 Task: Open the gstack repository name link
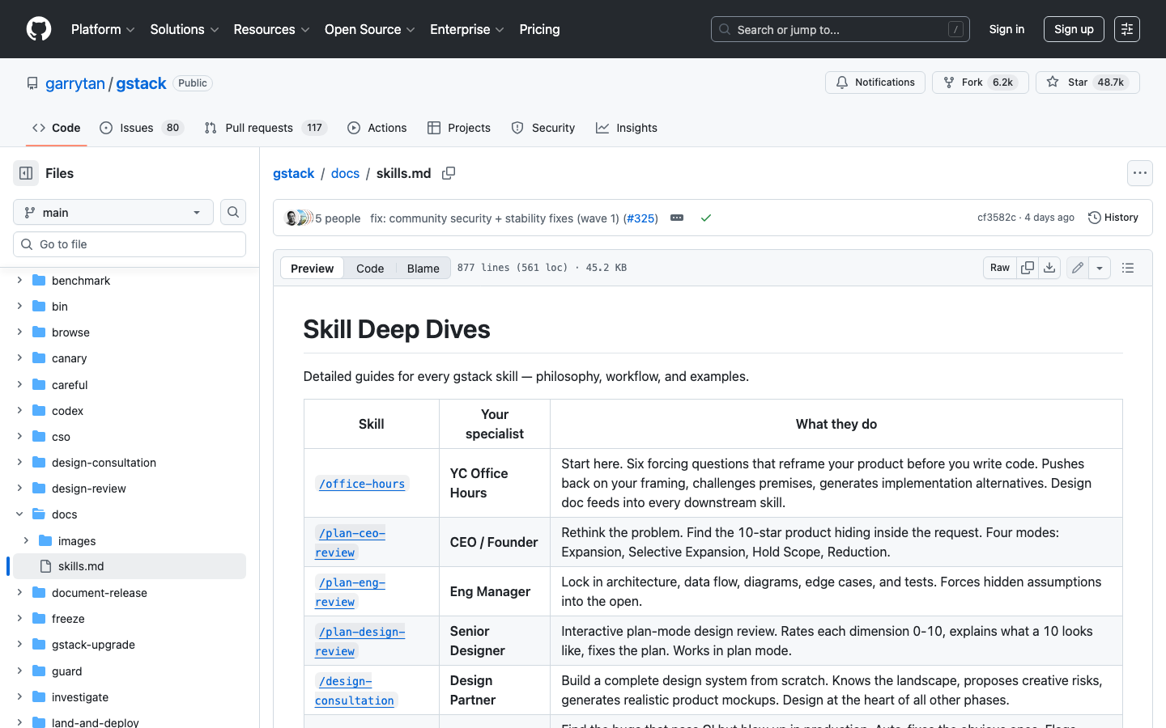pyautogui.click(x=141, y=83)
